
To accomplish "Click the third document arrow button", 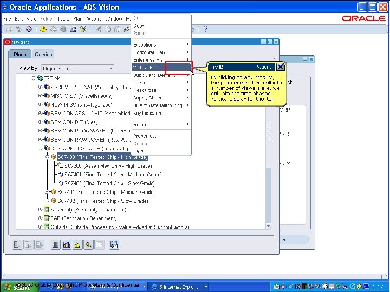I will tap(40, 245).
